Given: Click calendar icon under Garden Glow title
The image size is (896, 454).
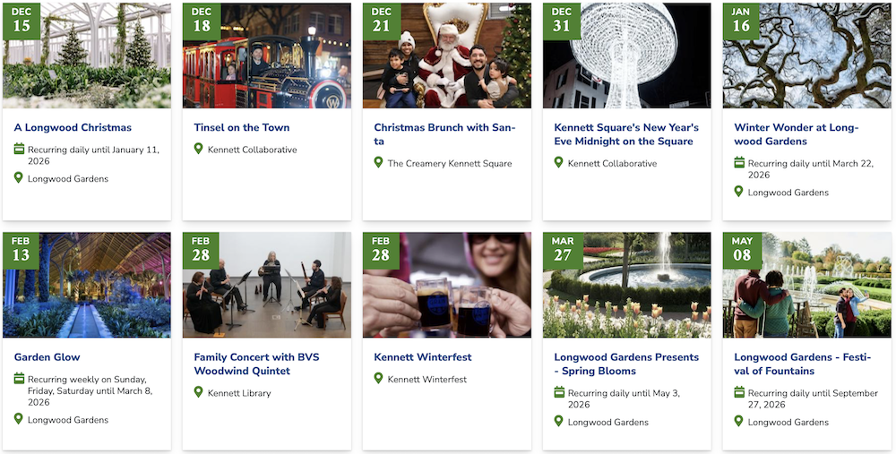Looking at the screenshot, I should pyautogui.click(x=19, y=379).
